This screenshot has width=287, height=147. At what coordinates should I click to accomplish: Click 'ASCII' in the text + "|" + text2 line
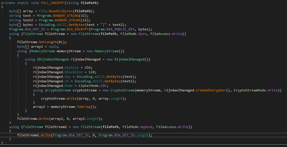tap(62, 25)
